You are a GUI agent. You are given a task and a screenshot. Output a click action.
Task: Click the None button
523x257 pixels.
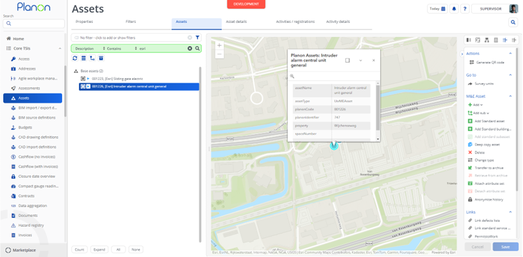pyautogui.click(x=136, y=249)
